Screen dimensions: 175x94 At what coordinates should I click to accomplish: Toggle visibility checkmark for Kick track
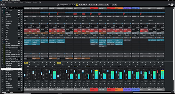click(x=2, y=20)
